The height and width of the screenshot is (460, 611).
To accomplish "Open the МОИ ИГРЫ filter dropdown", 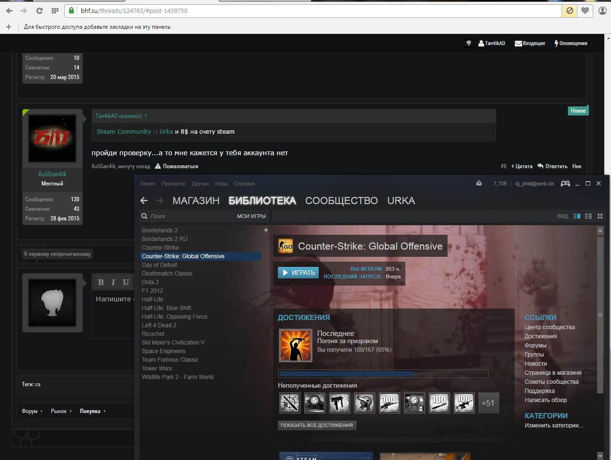I will pos(252,216).
